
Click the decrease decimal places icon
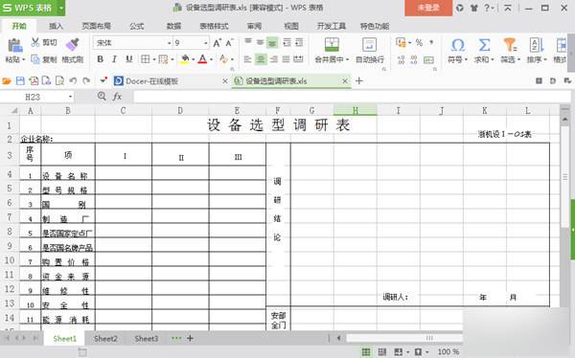pyautogui.click(x=414, y=59)
